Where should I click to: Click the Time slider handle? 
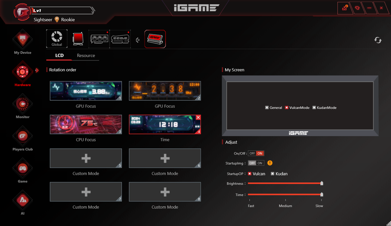coord(322,194)
